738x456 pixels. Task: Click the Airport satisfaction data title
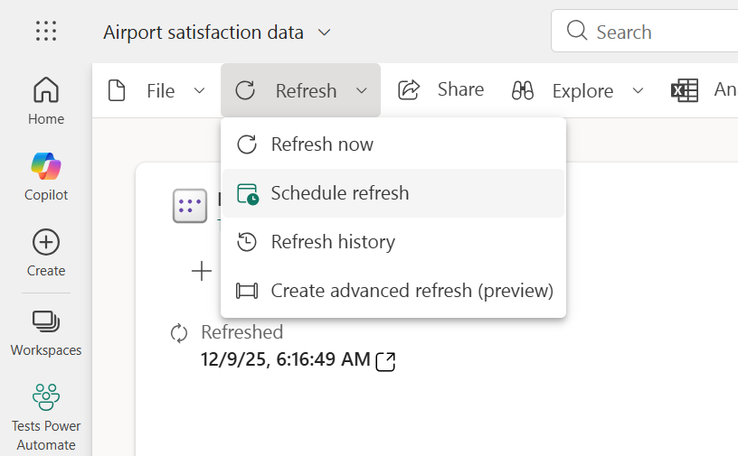[203, 33]
